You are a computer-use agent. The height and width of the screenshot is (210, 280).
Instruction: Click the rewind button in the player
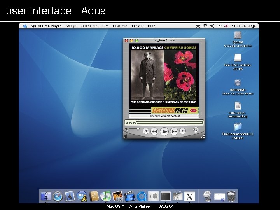click(x=154, y=131)
